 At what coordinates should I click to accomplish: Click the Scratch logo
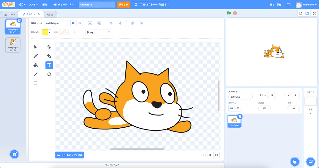8,5
